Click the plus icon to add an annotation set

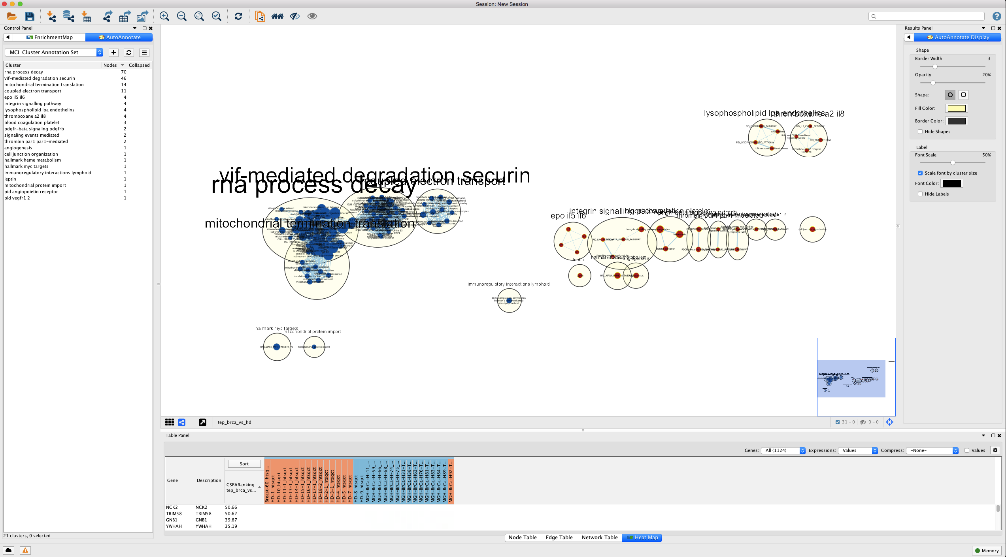coord(113,53)
